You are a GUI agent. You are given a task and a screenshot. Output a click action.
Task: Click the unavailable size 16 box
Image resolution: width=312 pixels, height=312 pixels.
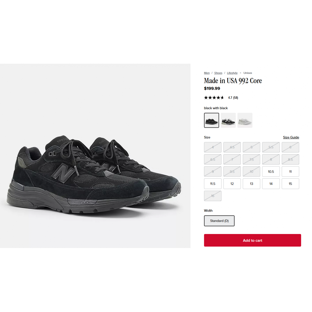[x=213, y=196]
